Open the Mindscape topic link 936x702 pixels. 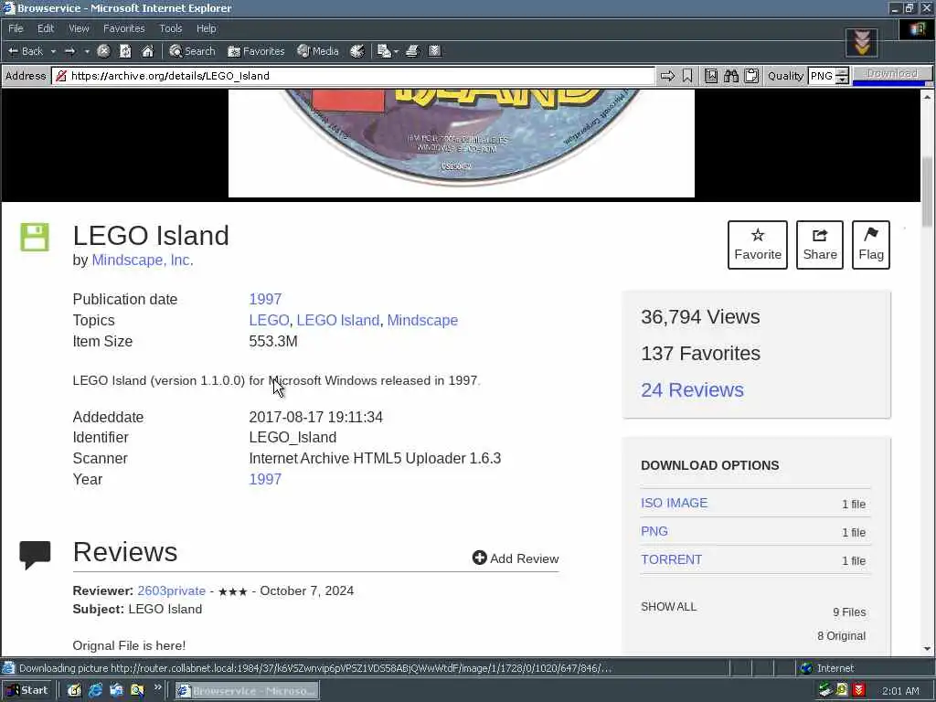point(422,320)
